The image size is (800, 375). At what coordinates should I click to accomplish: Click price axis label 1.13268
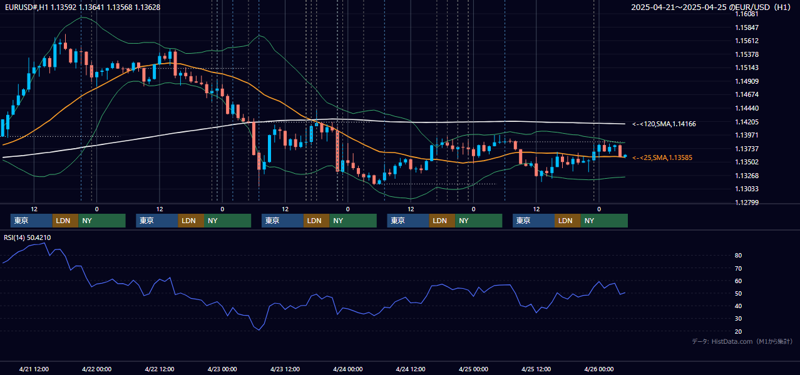(747, 176)
